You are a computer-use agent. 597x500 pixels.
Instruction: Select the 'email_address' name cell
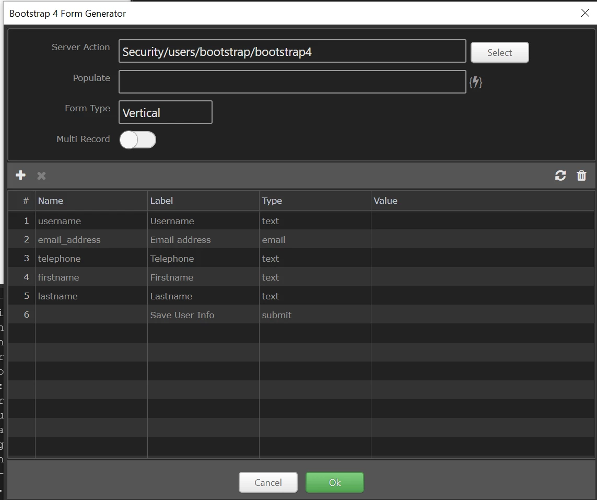[91, 239]
